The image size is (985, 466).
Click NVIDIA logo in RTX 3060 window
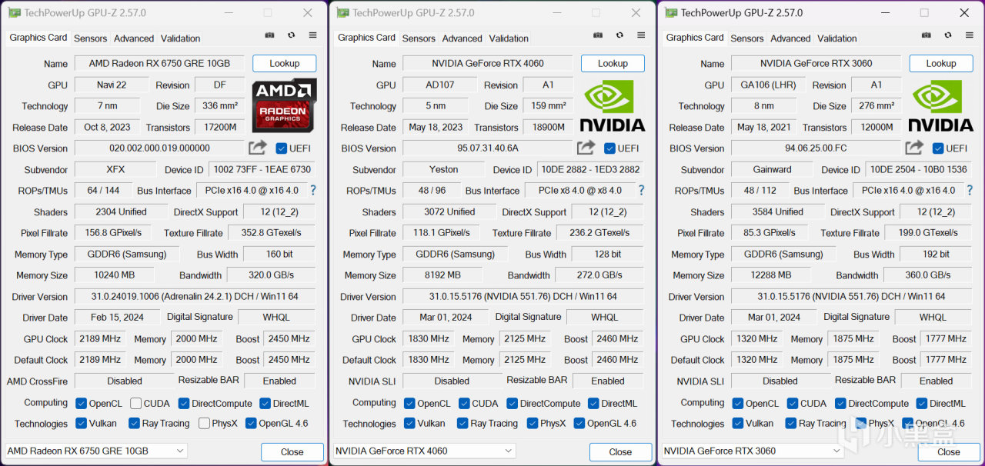coord(940,105)
